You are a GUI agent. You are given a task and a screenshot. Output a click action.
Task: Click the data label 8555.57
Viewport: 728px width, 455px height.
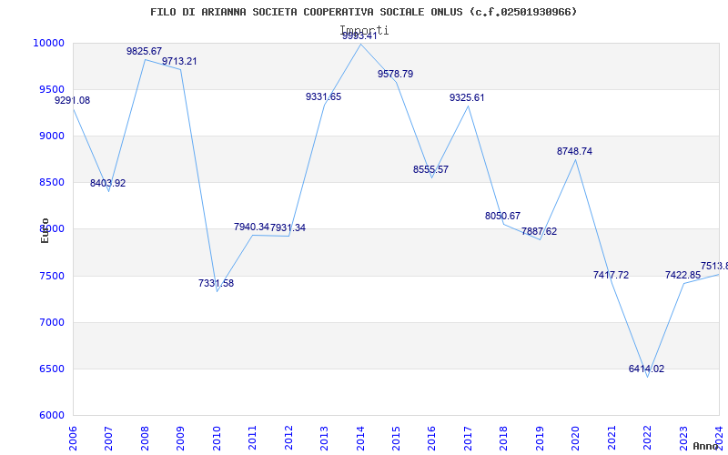click(x=430, y=169)
